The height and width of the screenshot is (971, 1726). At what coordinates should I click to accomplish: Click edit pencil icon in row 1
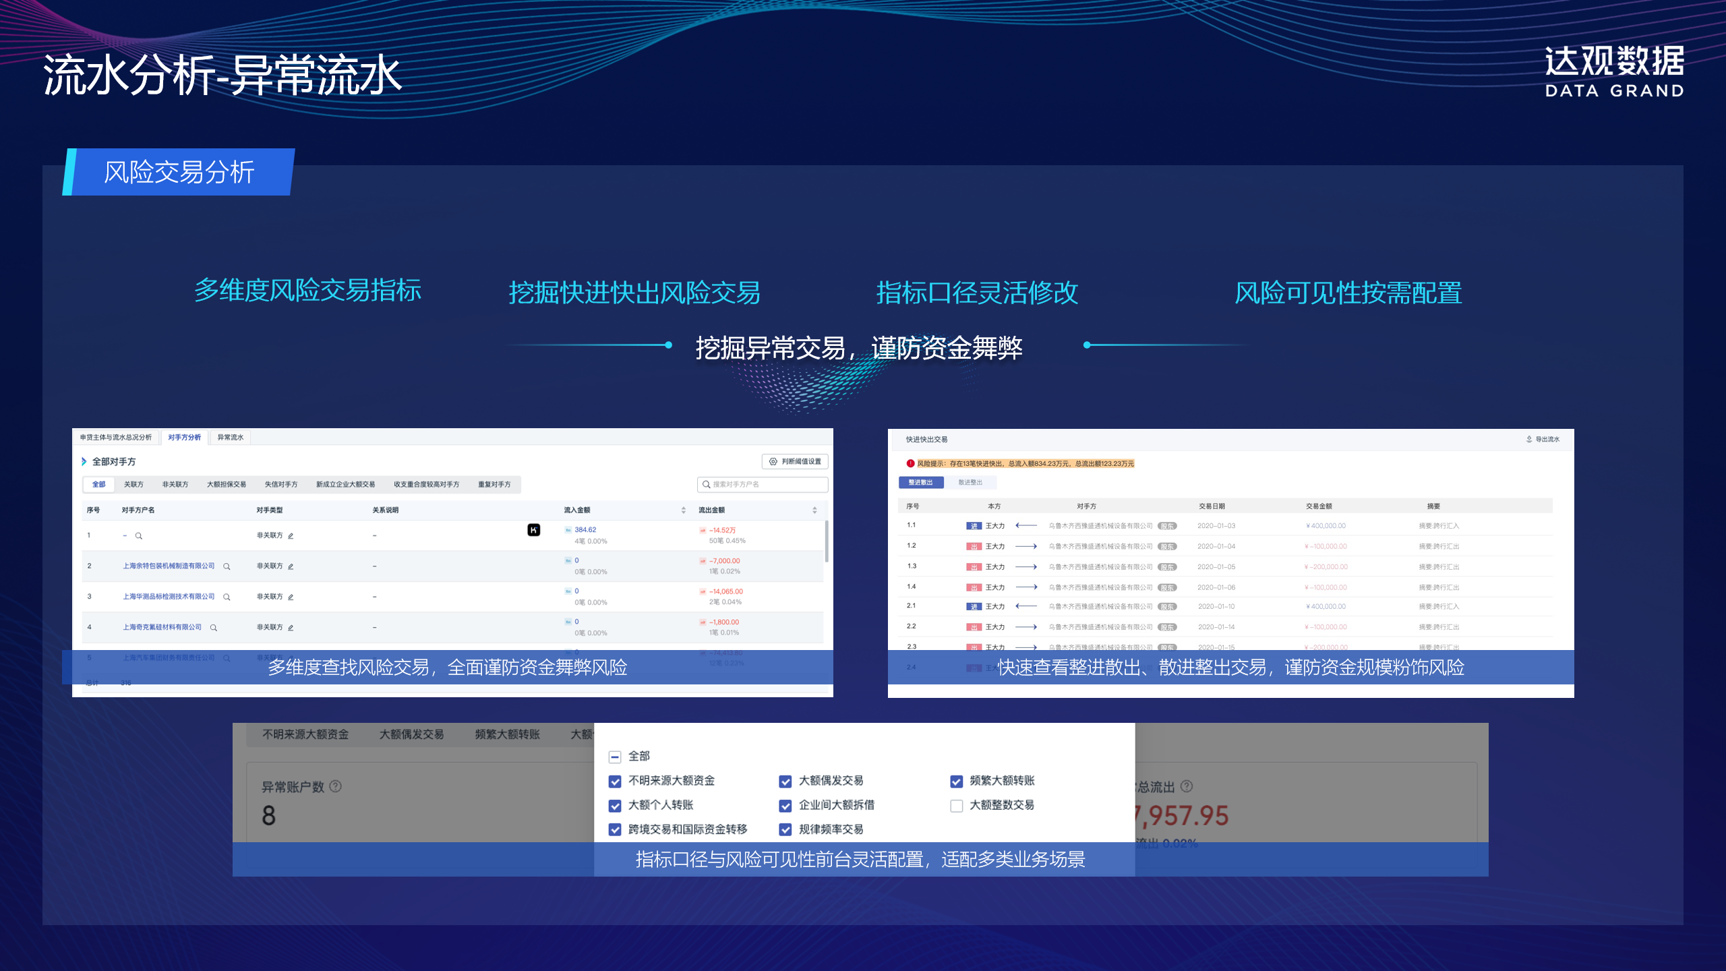291,536
